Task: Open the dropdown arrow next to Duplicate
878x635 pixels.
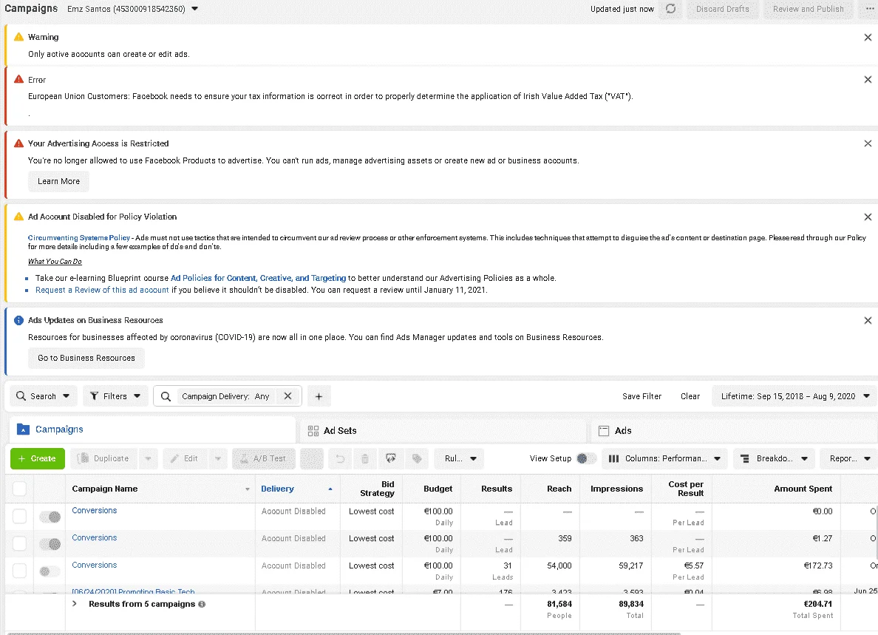Action: point(148,458)
